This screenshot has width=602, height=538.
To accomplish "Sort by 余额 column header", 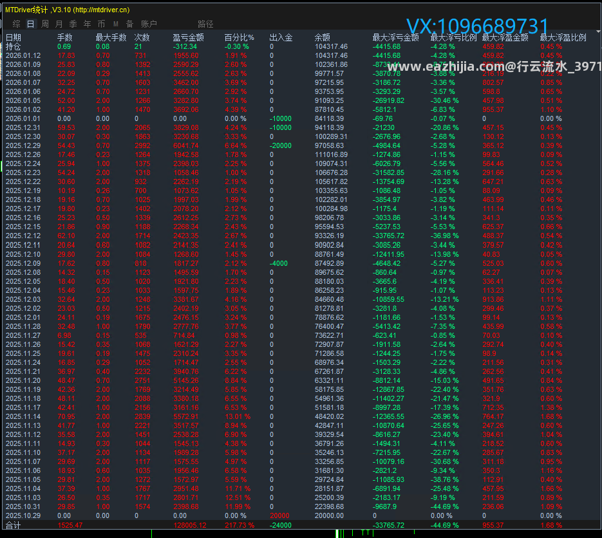I will point(322,37).
